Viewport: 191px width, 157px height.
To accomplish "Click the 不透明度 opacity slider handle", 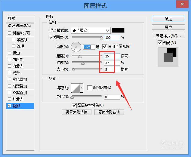I will 101,38.
